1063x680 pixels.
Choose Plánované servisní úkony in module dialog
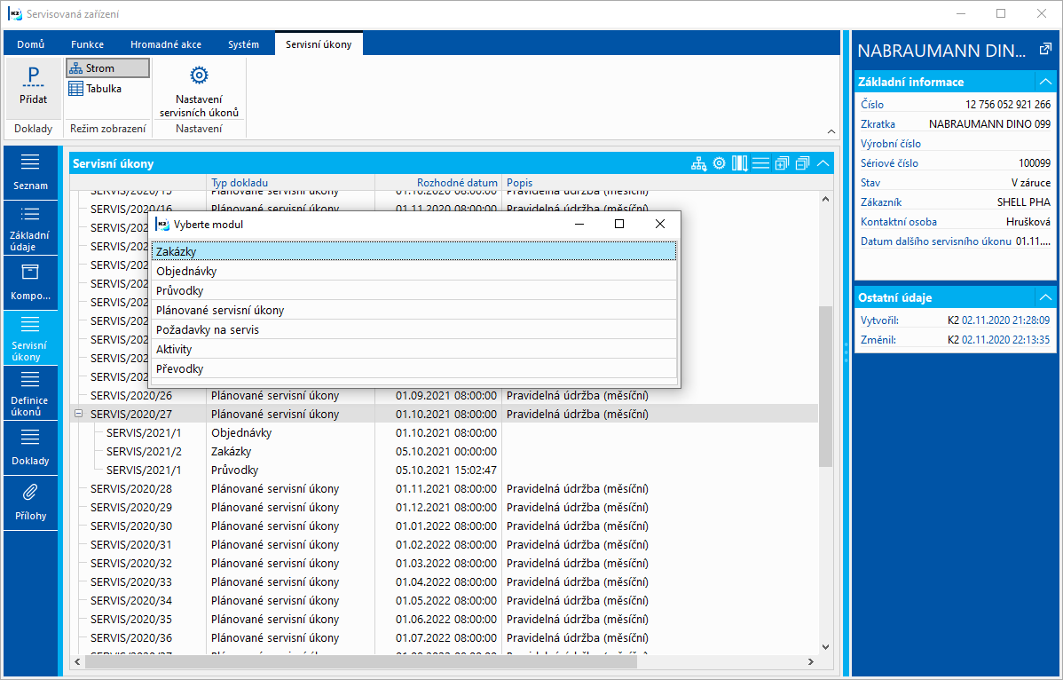(413, 311)
